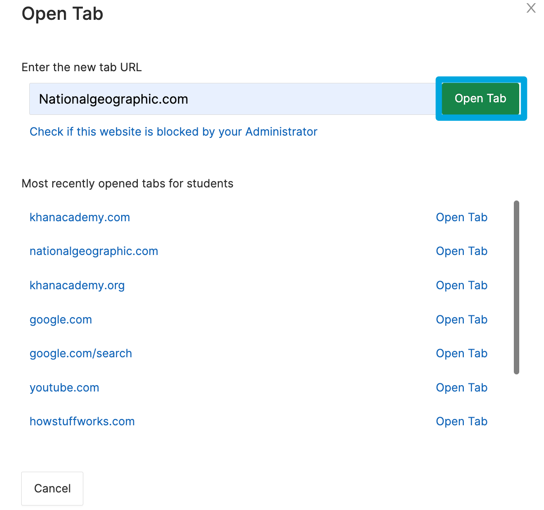Open howstuffworks.com from recent tabs
This screenshot has width=544, height=510.
point(82,421)
